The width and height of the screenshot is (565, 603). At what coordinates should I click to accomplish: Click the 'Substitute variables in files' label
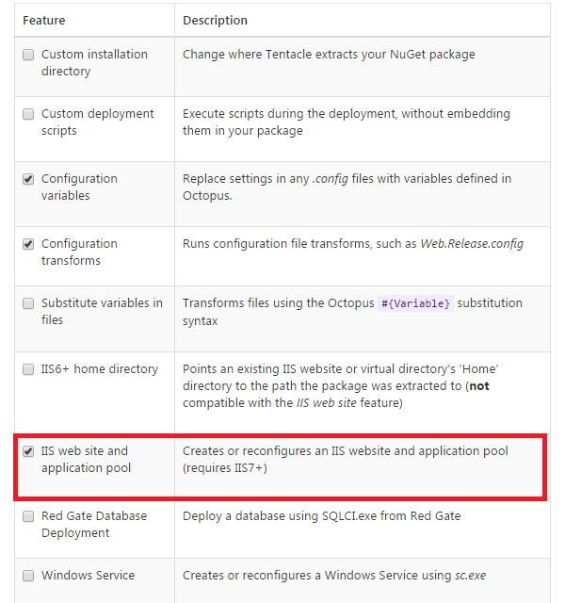[x=102, y=312]
